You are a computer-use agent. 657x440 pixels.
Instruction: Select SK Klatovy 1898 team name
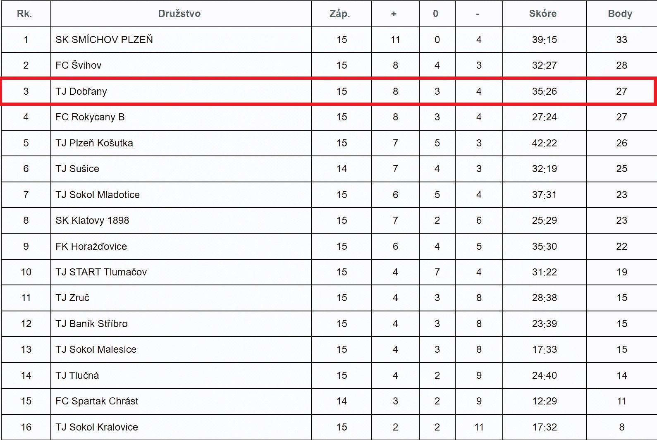(x=92, y=220)
